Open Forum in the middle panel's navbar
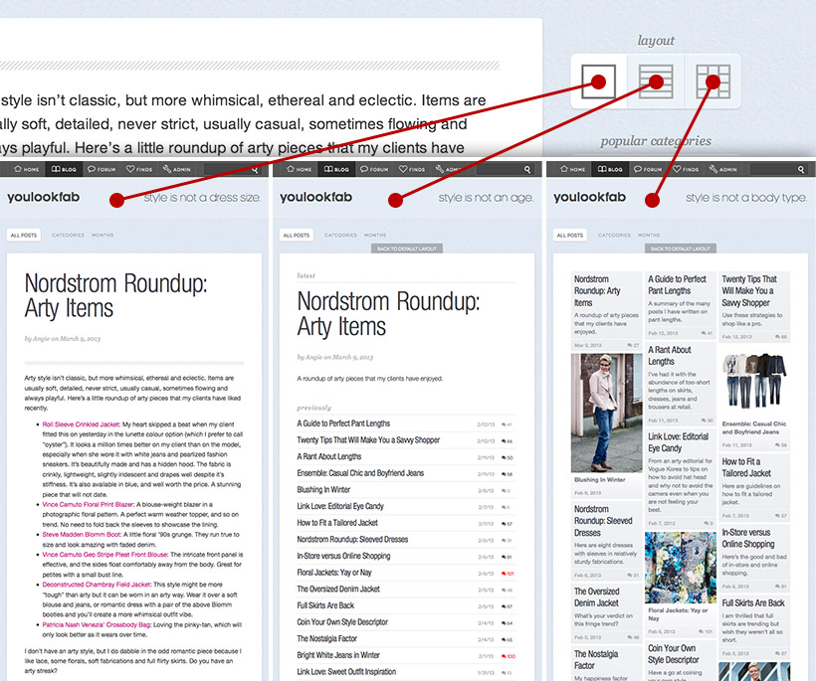This screenshot has height=681, width=816. pos(373,170)
